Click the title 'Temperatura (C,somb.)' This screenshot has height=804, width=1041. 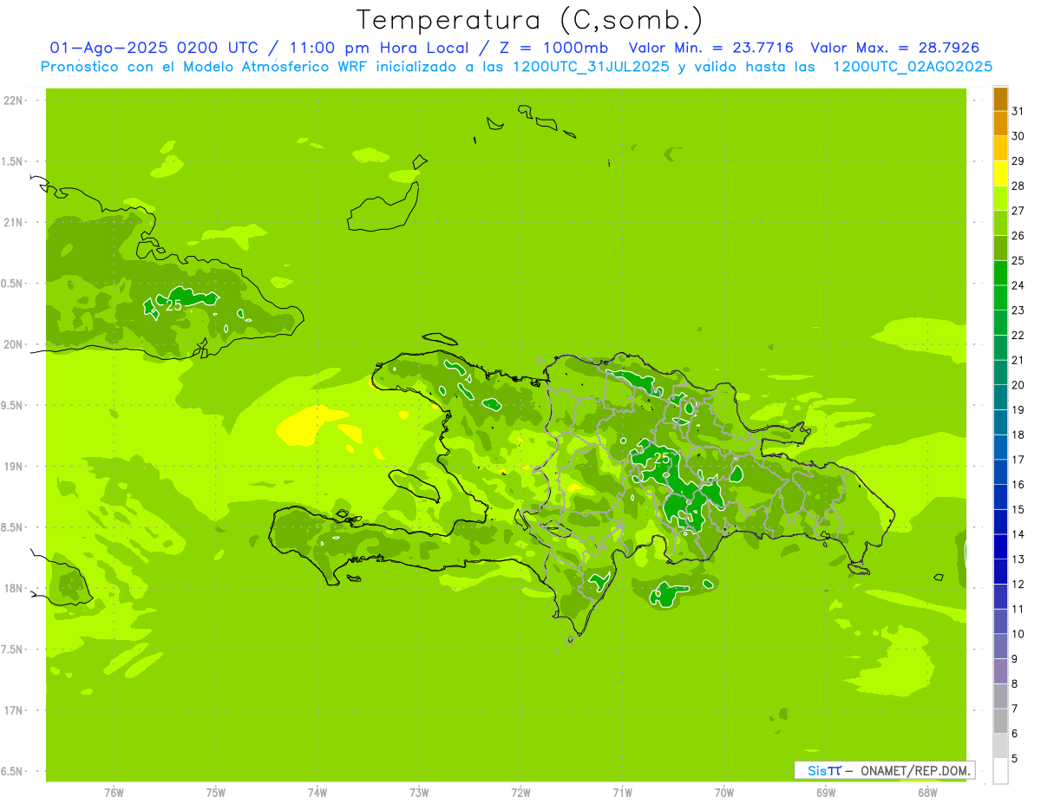tap(530, 19)
